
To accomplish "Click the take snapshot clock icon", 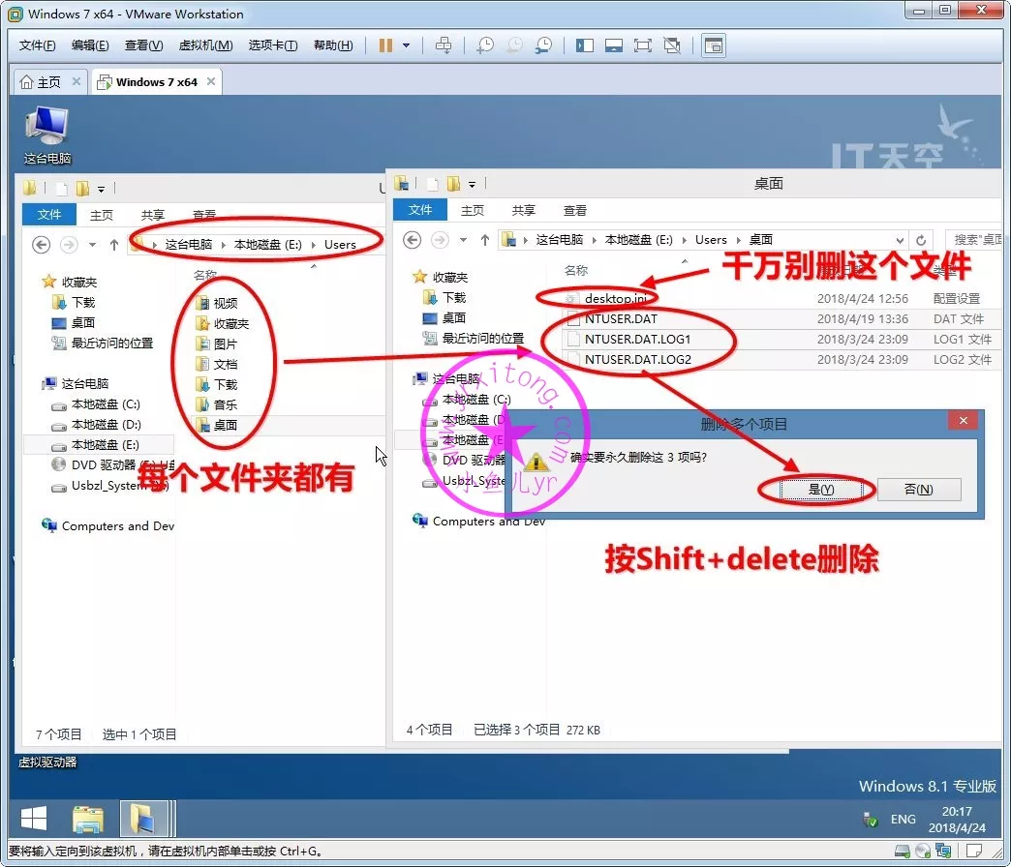I will (484, 45).
